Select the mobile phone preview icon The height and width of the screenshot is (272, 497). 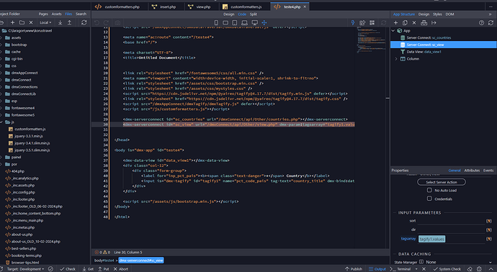(x=216, y=22)
